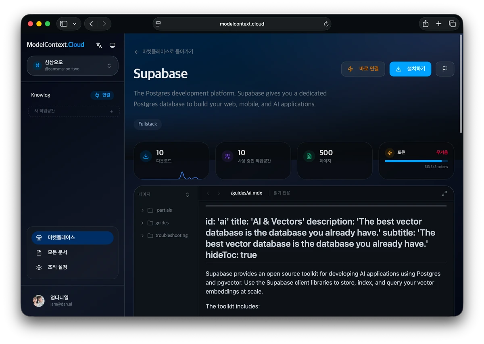This screenshot has height=344, width=484.
Task: Select the troubleshooting folder icon
Action: click(150, 236)
